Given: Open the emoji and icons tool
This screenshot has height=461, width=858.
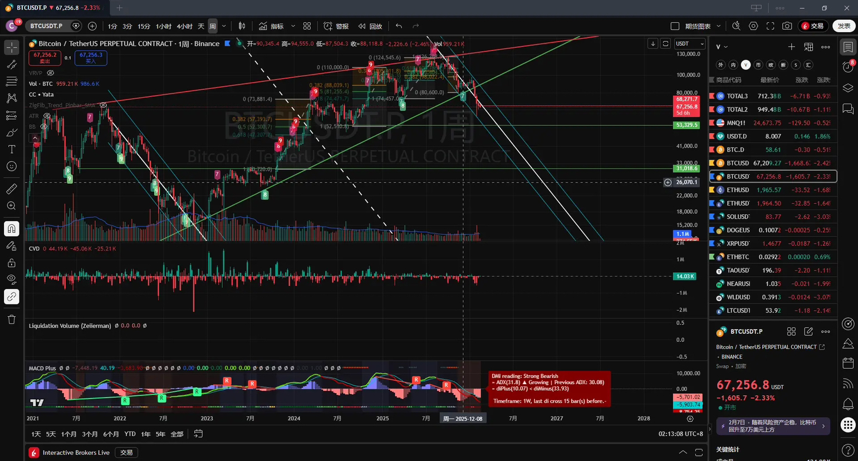Looking at the screenshot, I should click(x=11, y=166).
